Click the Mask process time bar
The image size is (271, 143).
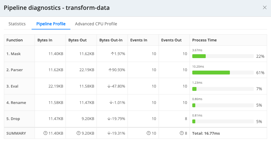point(199,56)
